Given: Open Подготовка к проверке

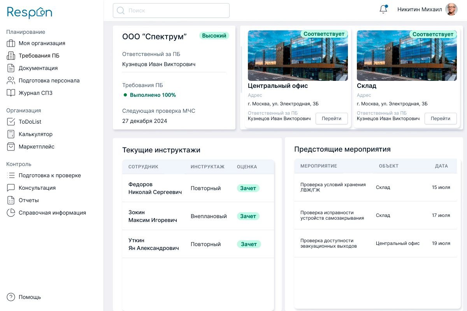Looking at the screenshot, I should click(50, 175).
